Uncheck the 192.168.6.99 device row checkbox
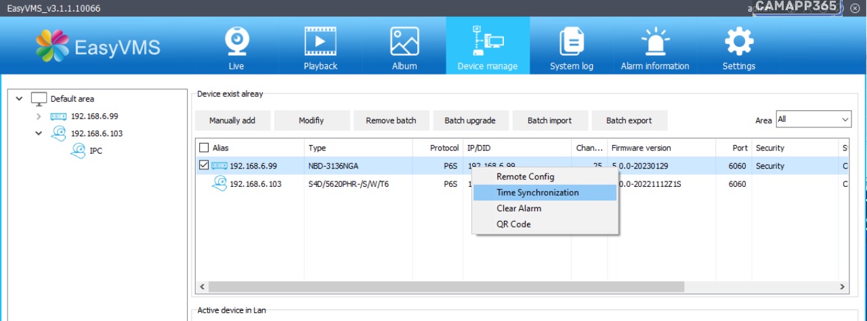Image resolution: width=867 pixels, height=321 pixels. pyautogui.click(x=204, y=165)
